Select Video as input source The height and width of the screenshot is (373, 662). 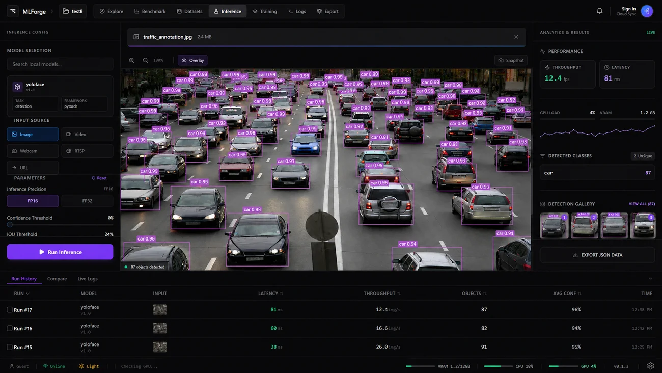click(x=87, y=135)
